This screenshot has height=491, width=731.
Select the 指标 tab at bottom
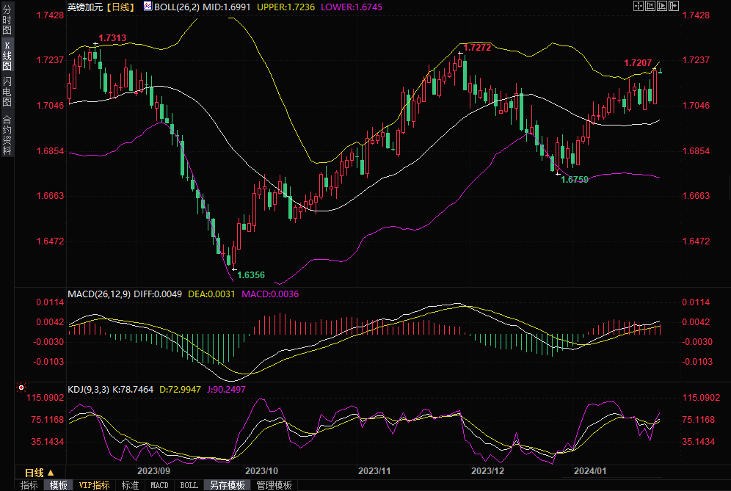[29, 485]
